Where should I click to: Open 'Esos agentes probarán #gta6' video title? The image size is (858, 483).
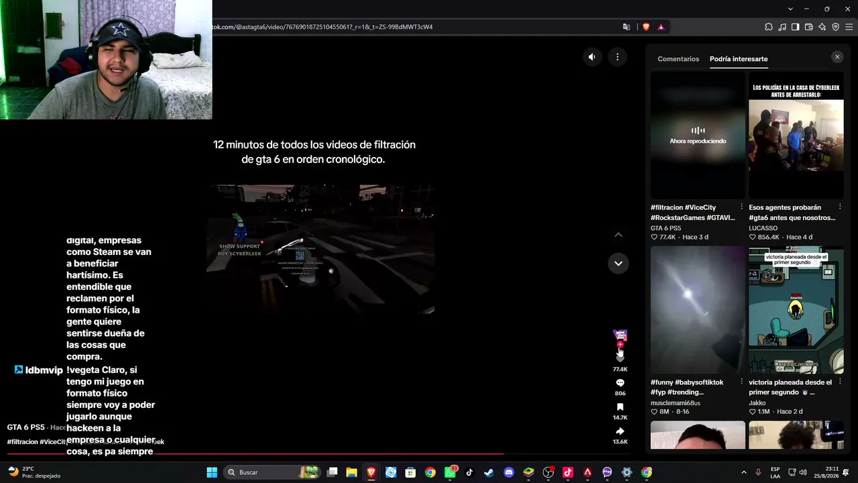pyautogui.click(x=792, y=213)
